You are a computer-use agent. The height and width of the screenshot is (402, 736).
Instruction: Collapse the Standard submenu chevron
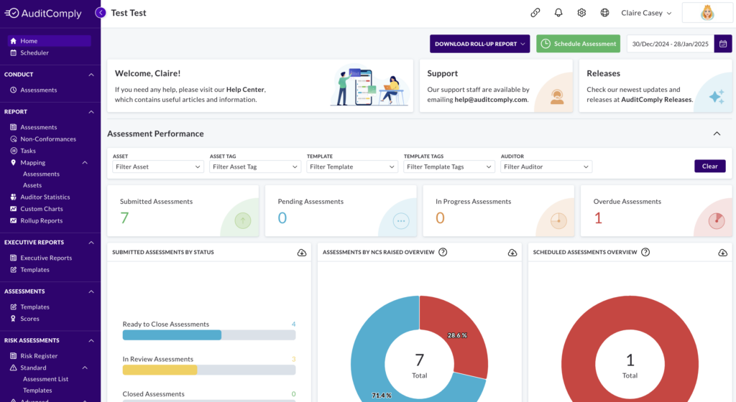pos(85,368)
